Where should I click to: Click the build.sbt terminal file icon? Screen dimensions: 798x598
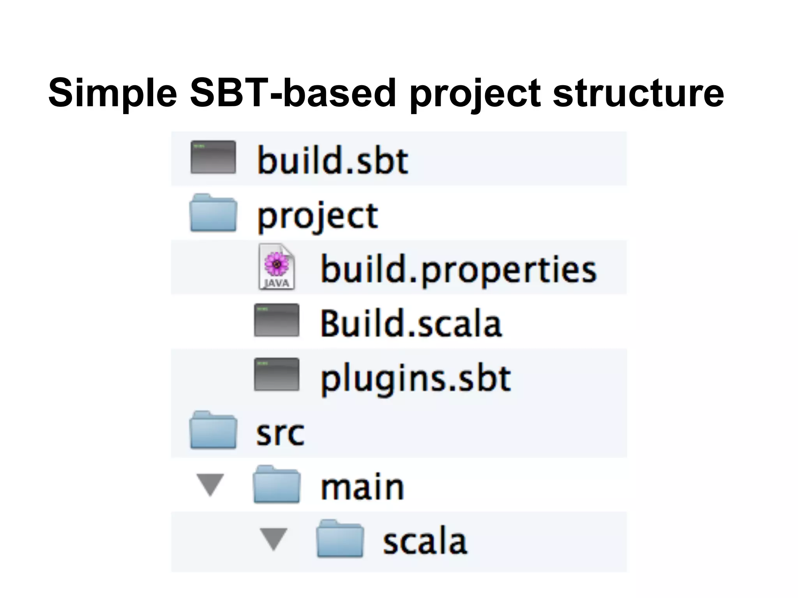pos(213,157)
